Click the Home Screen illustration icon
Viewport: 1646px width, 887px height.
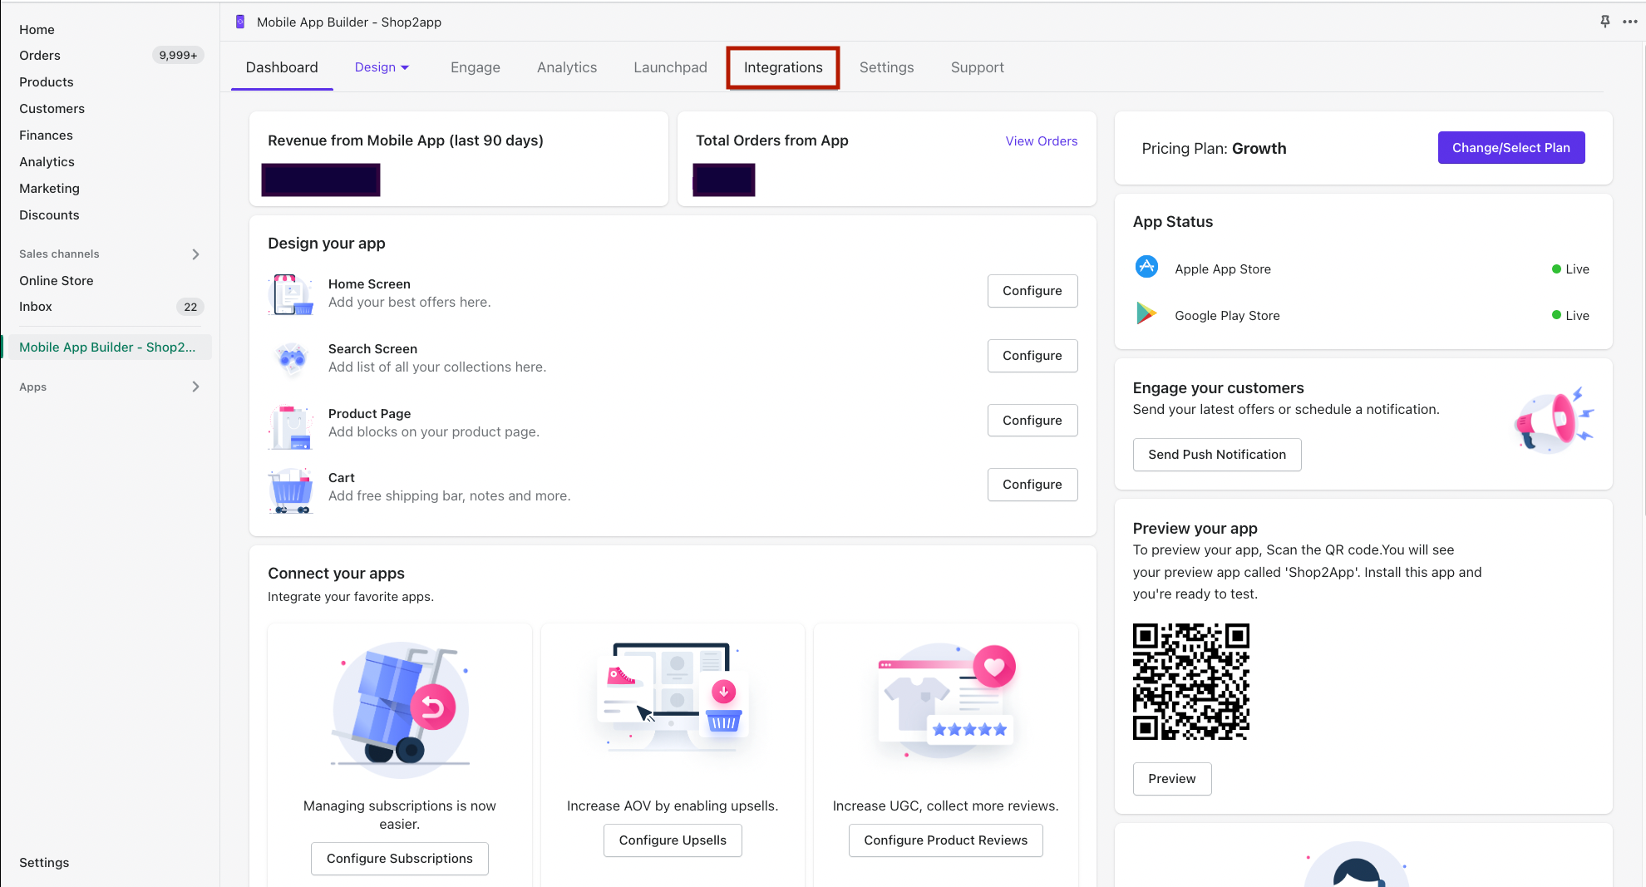click(x=291, y=294)
